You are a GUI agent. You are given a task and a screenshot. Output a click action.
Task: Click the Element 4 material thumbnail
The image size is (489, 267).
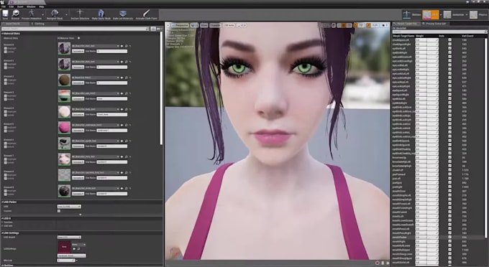pyautogui.click(x=64, y=112)
